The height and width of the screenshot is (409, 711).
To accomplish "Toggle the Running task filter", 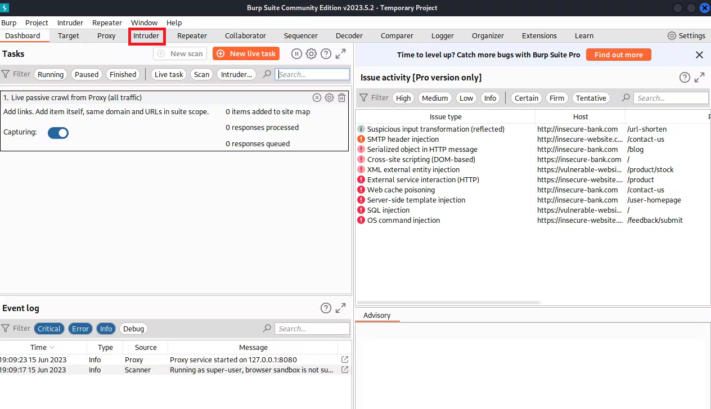I will pyautogui.click(x=51, y=74).
